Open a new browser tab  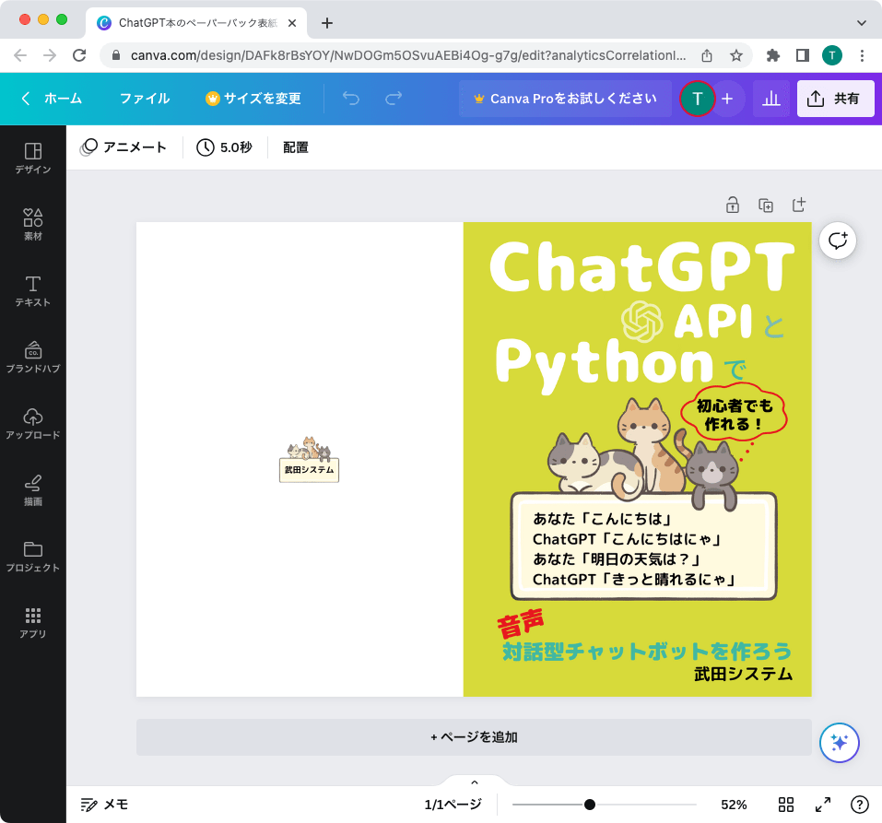click(327, 23)
